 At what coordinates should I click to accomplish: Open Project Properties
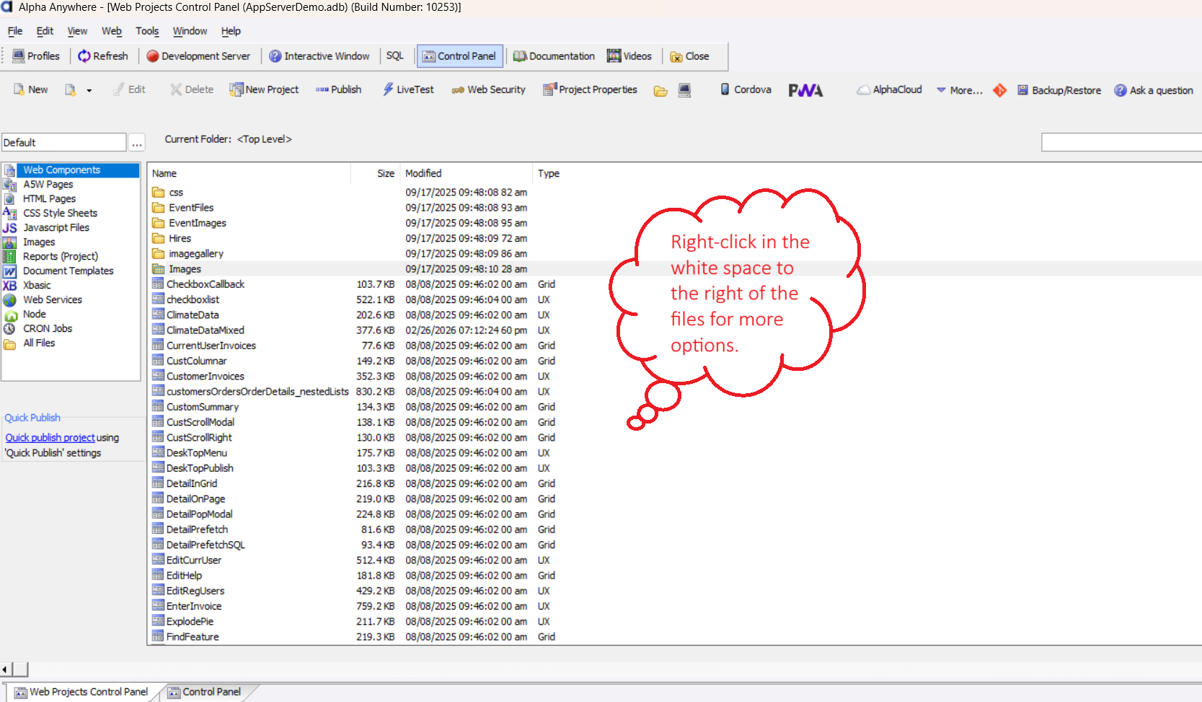[590, 89]
